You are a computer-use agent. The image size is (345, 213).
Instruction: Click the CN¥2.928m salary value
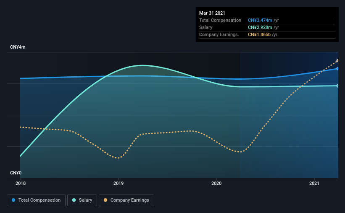click(x=260, y=27)
